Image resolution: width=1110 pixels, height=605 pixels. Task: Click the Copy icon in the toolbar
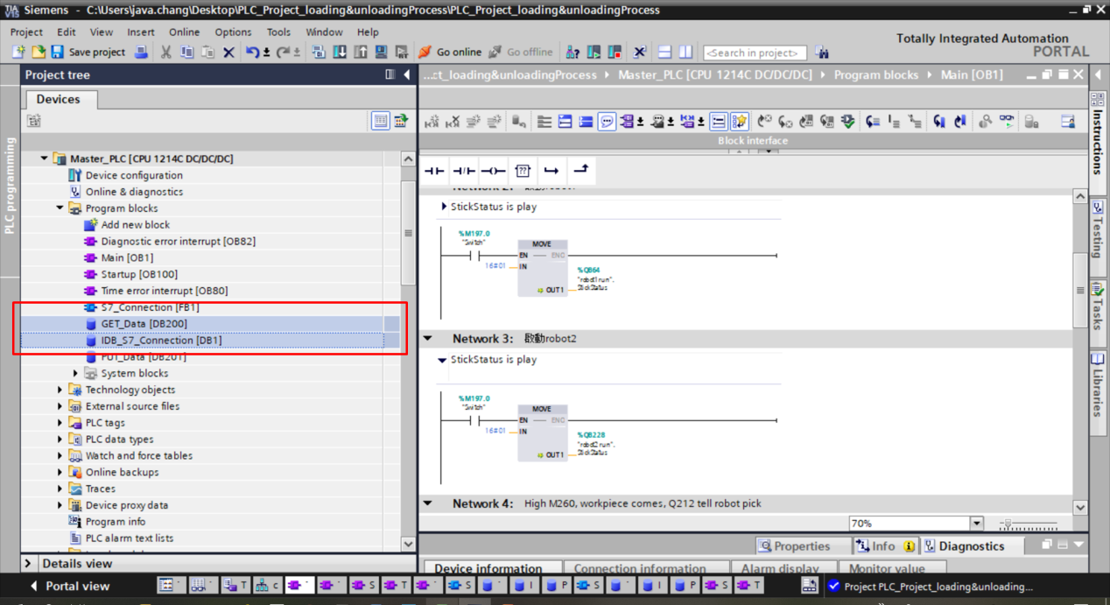click(x=186, y=53)
